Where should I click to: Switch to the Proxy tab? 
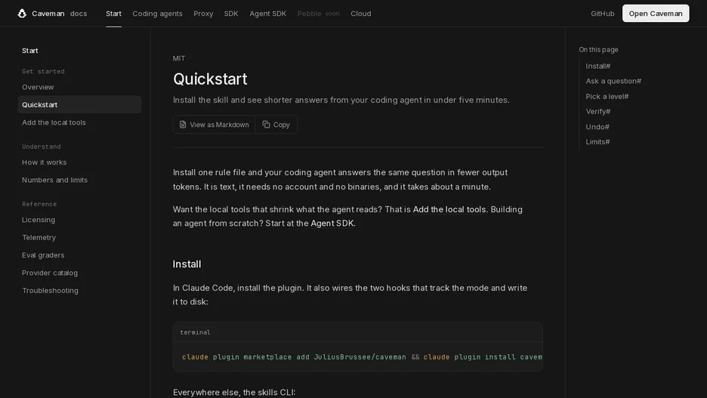203,14
